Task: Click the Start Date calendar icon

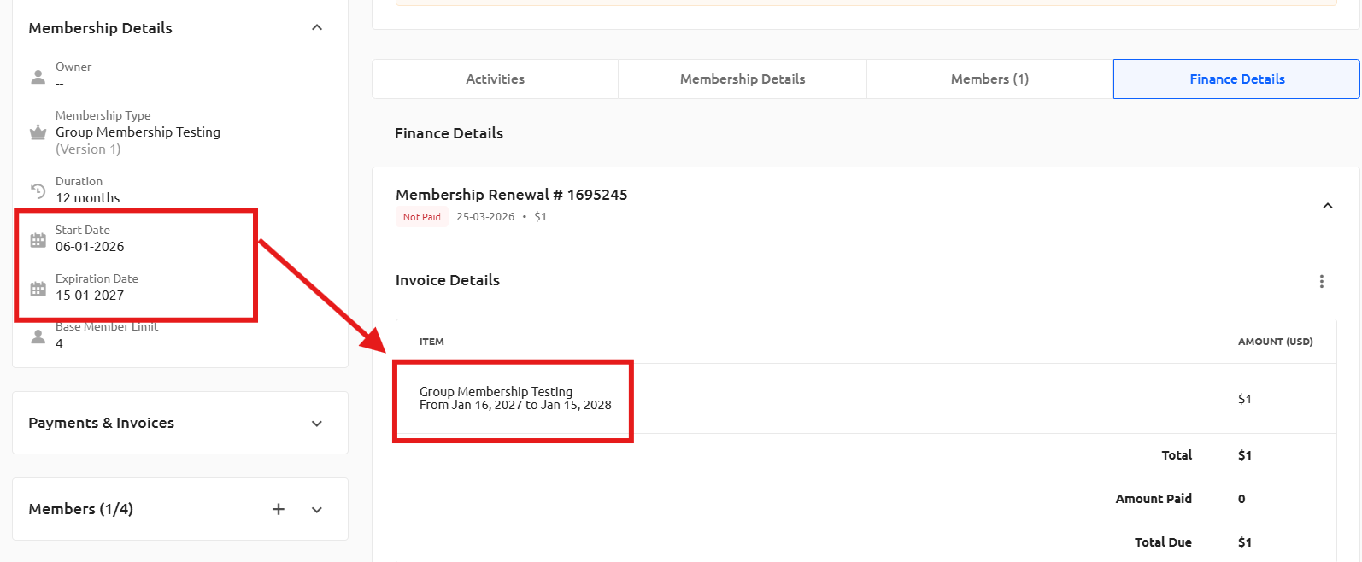Action: click(38, 240)
